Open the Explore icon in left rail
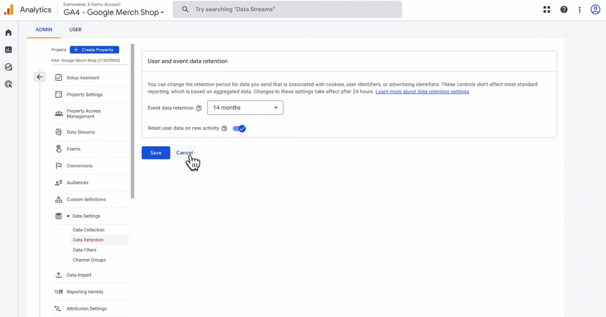 (8, 67)
